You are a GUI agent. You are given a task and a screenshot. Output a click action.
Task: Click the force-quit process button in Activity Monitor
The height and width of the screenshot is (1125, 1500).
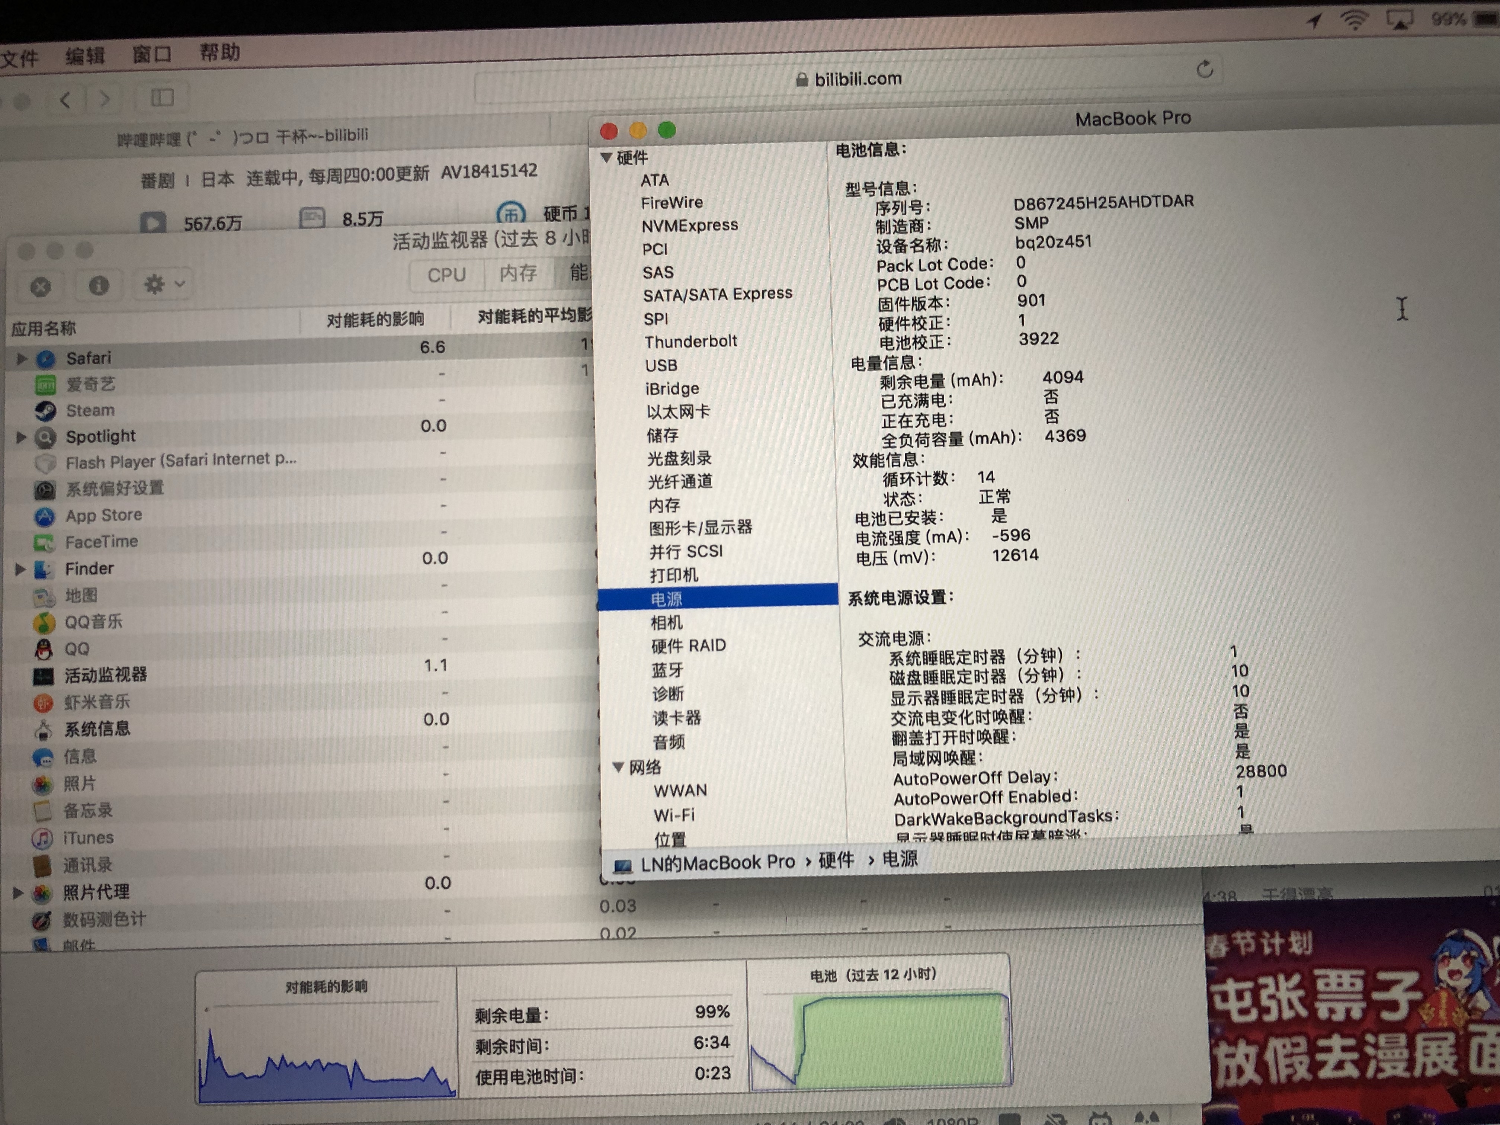41,287
